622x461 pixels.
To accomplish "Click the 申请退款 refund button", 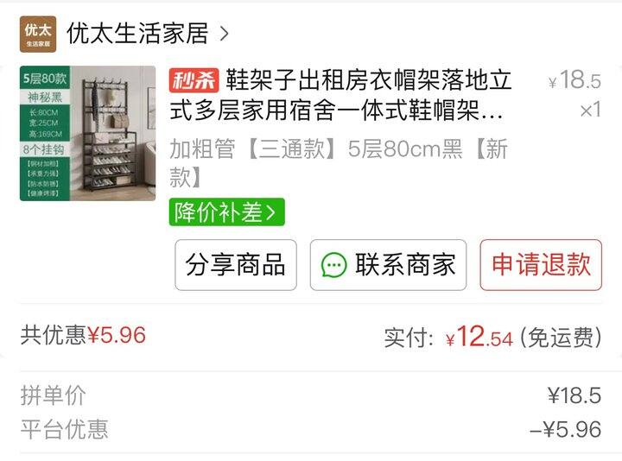I will [541, 265].
